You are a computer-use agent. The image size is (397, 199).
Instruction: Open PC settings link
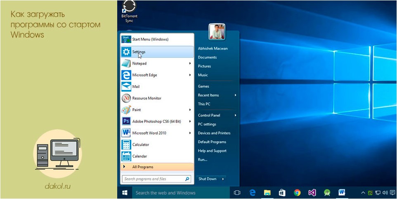[x=207, y=124]
